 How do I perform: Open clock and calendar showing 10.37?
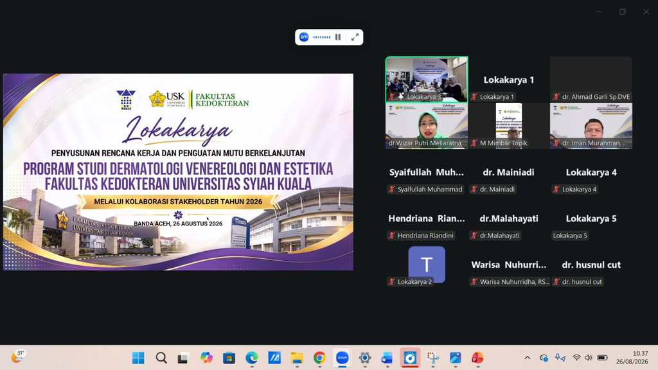(632, 357)
